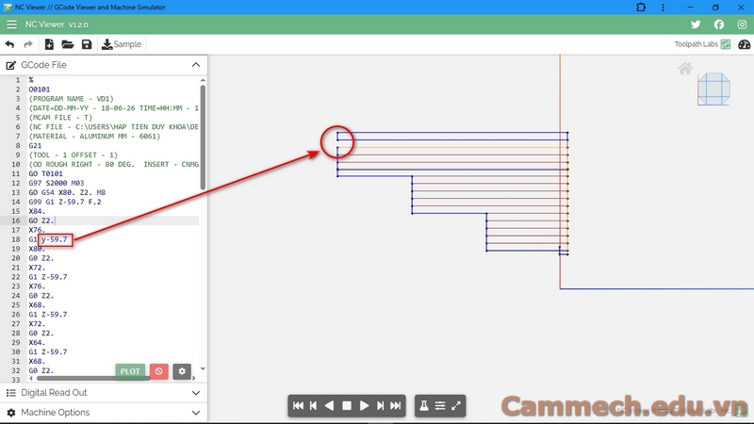This screenshot has height=424, width=754.
Task: Open the hamburger main menu
Action: pos(11,24)
